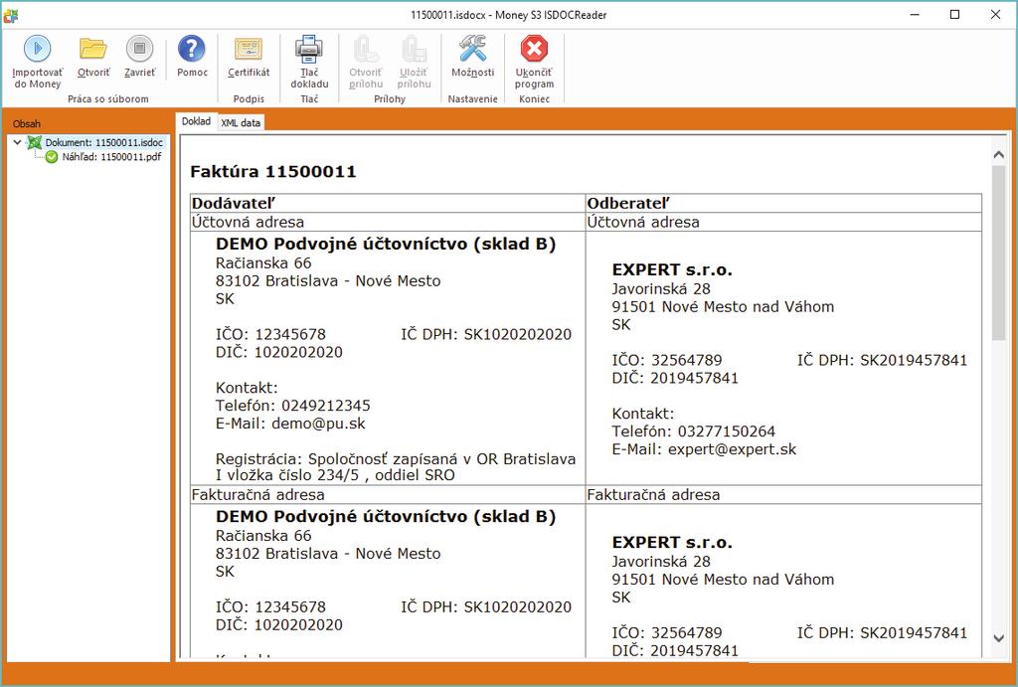Click the Koniec group label
This screenshot has width=1018, height=687.
coord(534,99)
